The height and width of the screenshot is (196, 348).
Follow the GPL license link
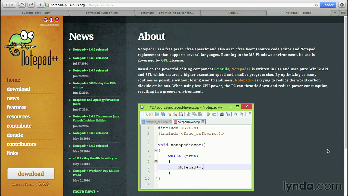click(x=164, y=60)
